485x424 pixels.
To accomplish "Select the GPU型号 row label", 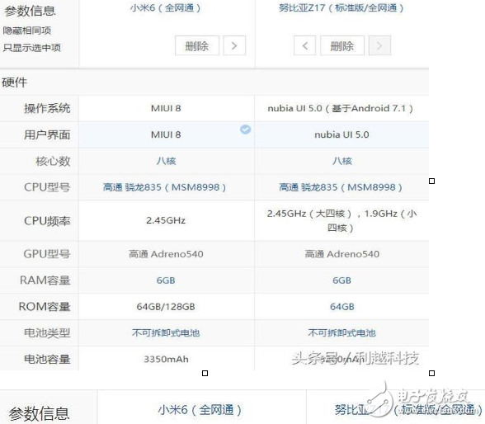I will (x=47, y=254).
